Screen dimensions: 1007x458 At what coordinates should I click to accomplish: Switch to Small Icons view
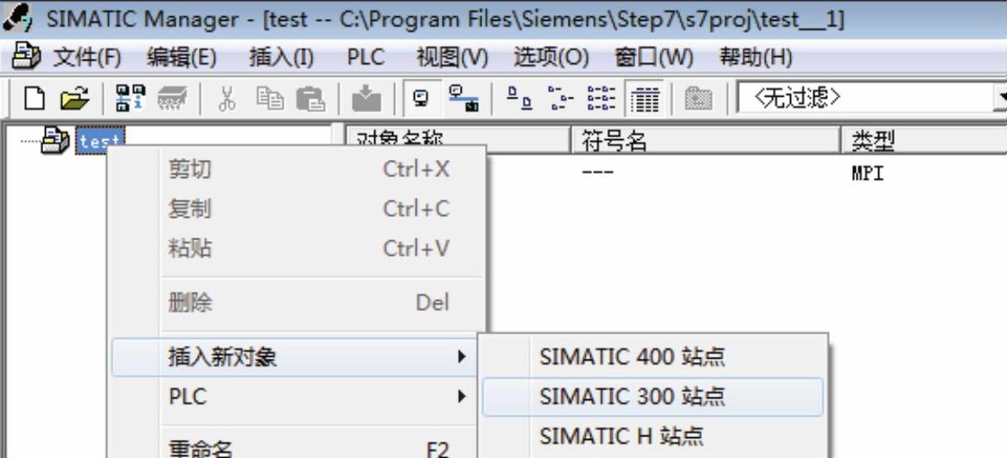coord(559,99)
